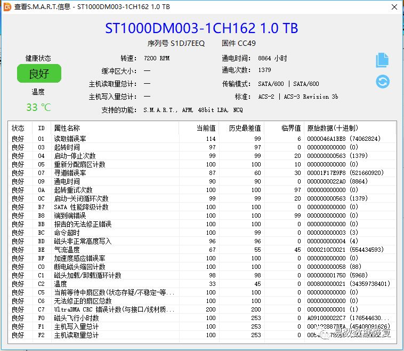Select the 加速度感应错误率 row
Viewport: 404px width, 351px height.
pos(202,258)
